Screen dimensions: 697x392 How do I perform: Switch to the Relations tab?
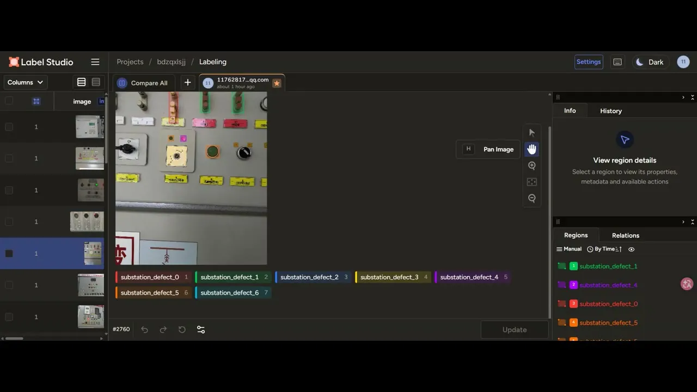click(626, 236)
